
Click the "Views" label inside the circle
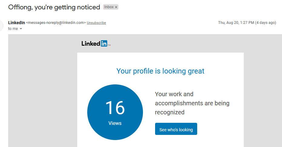click(x=115, y=123)
